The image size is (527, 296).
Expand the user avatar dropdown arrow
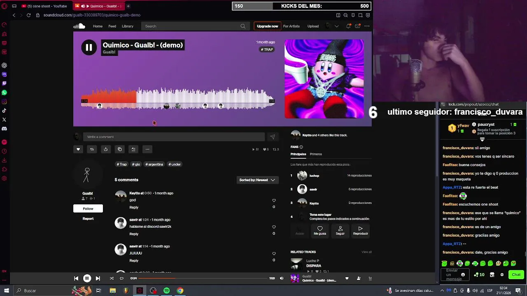click(336, 26)
